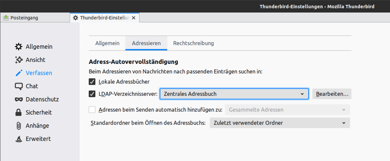
Task: Switch to the Allgemein sub-tab
Action: click(107, 43)
